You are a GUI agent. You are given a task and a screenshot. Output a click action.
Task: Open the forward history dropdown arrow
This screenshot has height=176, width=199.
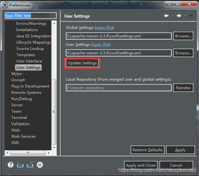(x=185, y=16)
